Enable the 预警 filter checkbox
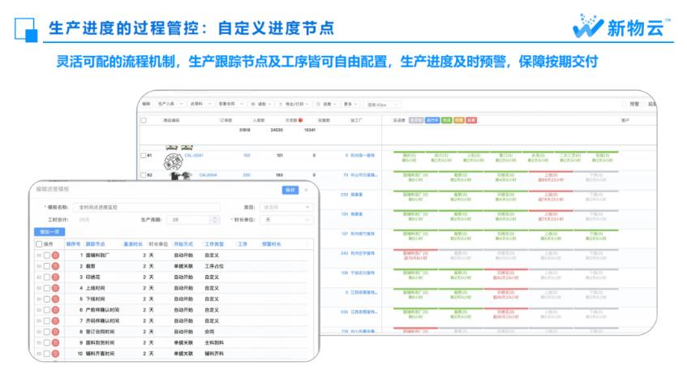 click(625, 105)
